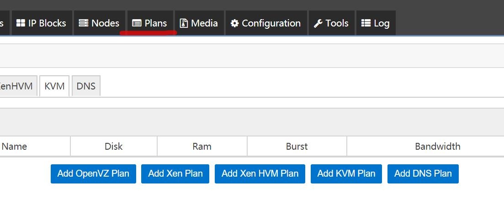Click the Plans list icon

click(137, 23)
